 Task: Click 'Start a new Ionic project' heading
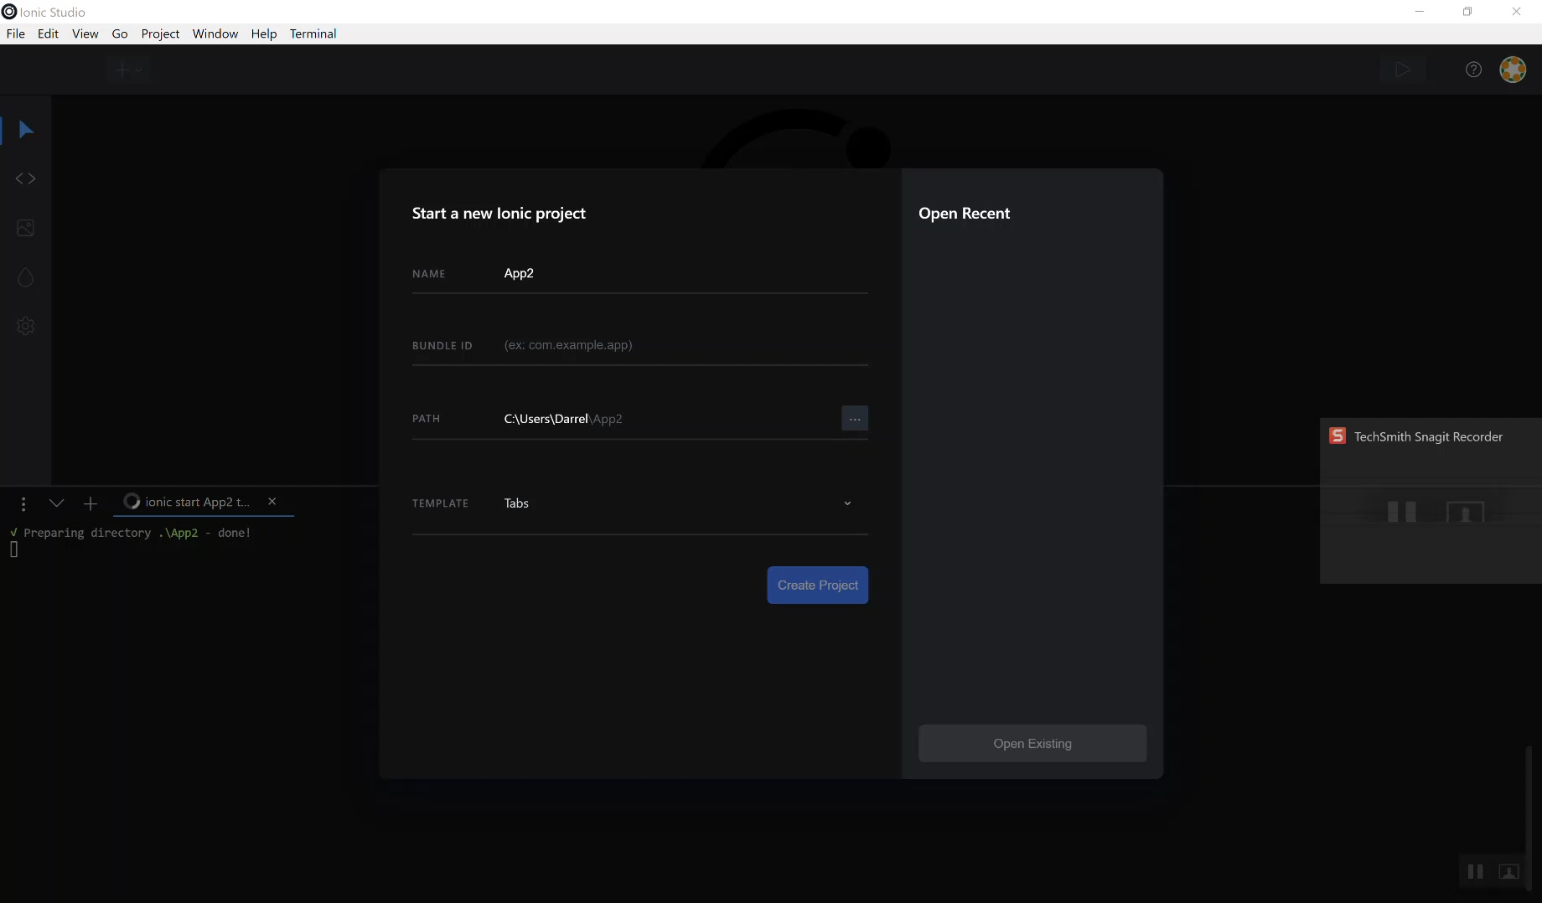[499, 214]
